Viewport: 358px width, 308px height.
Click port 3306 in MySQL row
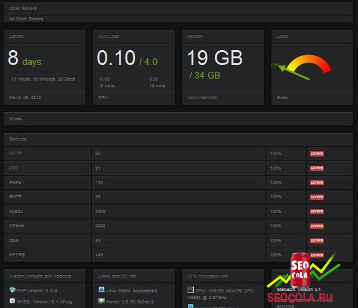click(100, 211)
